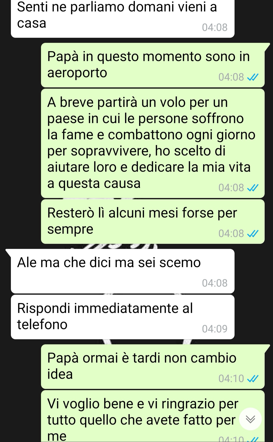
Task: Tap the 'Ale ma che dici ma sei scemo' message
Action: click(123, 271)
